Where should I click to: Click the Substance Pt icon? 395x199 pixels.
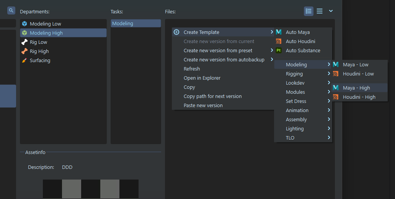(x=279, y=51)
